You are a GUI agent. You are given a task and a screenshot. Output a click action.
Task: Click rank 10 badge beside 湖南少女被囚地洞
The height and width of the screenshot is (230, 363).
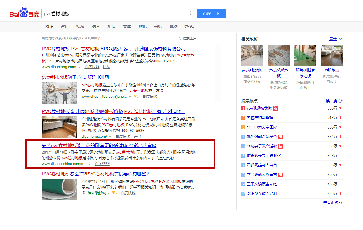tap(243, 194)
